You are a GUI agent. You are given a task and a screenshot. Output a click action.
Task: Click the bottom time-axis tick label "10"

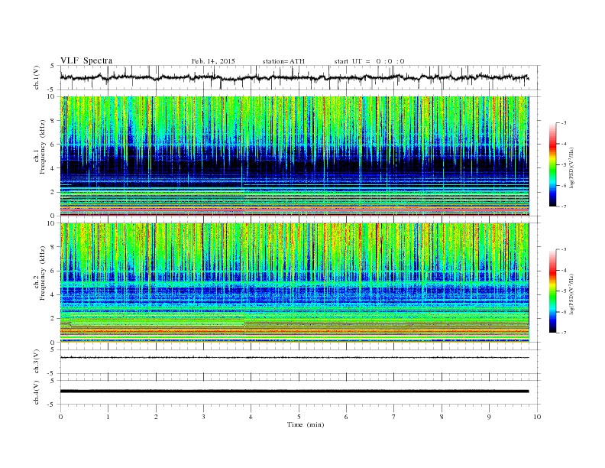tap(537, 417)
